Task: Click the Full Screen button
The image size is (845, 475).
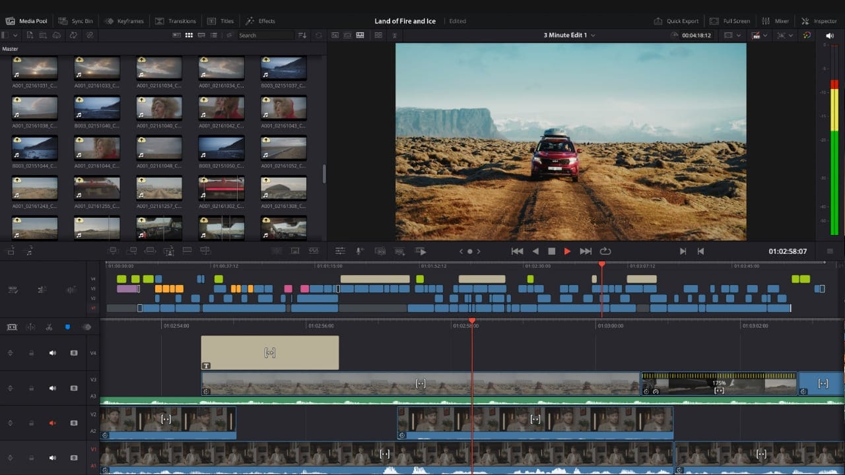Action: coord(730,21)
